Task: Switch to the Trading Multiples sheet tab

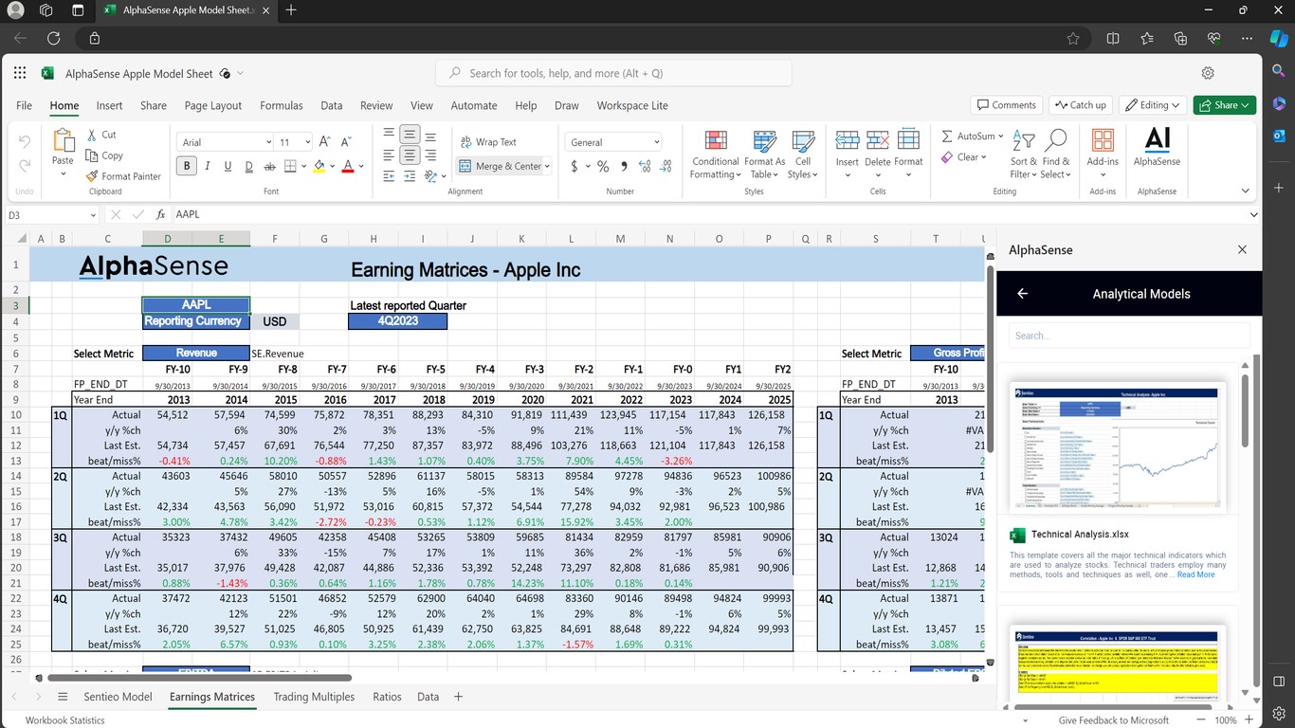Action: [314, 697]
